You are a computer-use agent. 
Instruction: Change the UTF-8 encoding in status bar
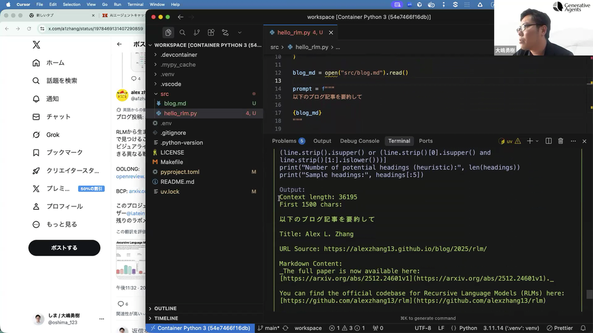tap(423, 328)
